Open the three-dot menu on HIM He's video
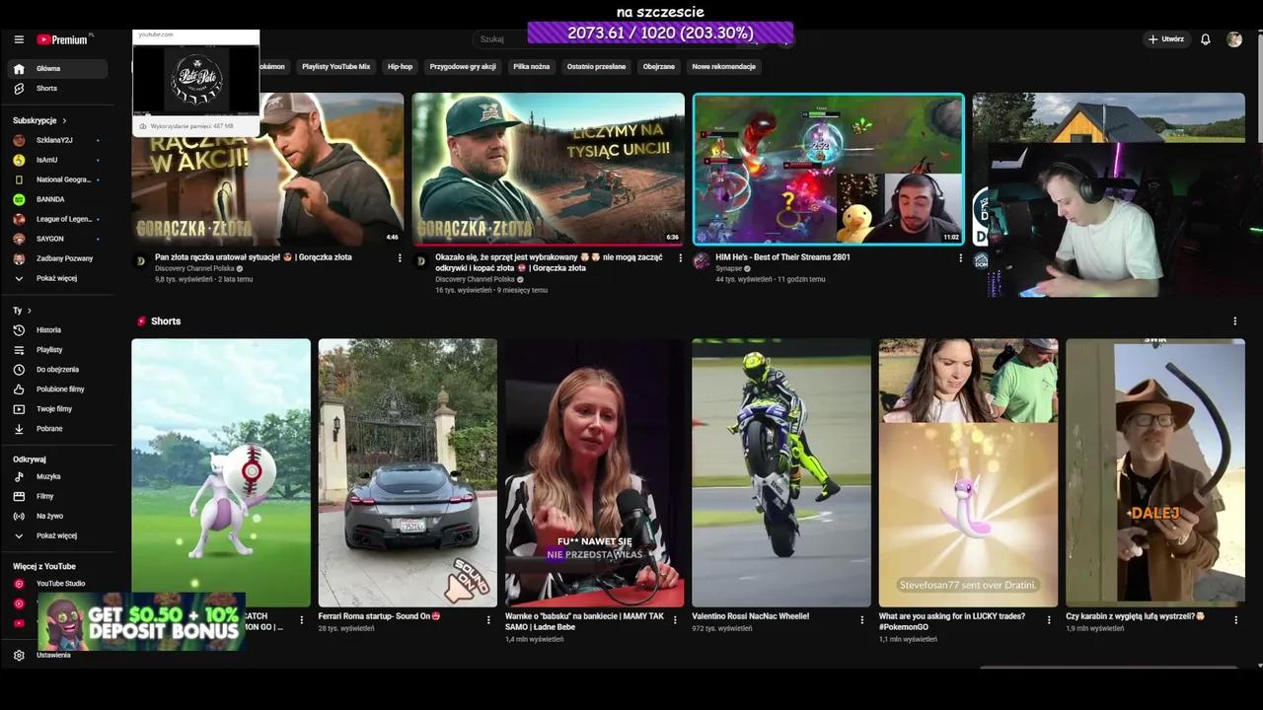Viewport: 1263px width, 710px height. point(960,257)
